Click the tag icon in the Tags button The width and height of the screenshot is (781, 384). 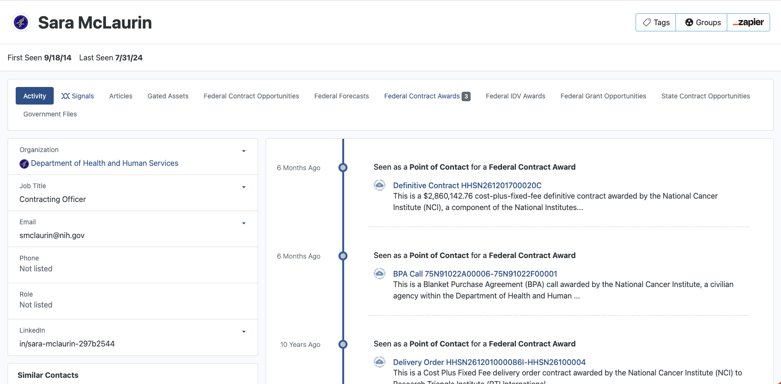(646, 22)
